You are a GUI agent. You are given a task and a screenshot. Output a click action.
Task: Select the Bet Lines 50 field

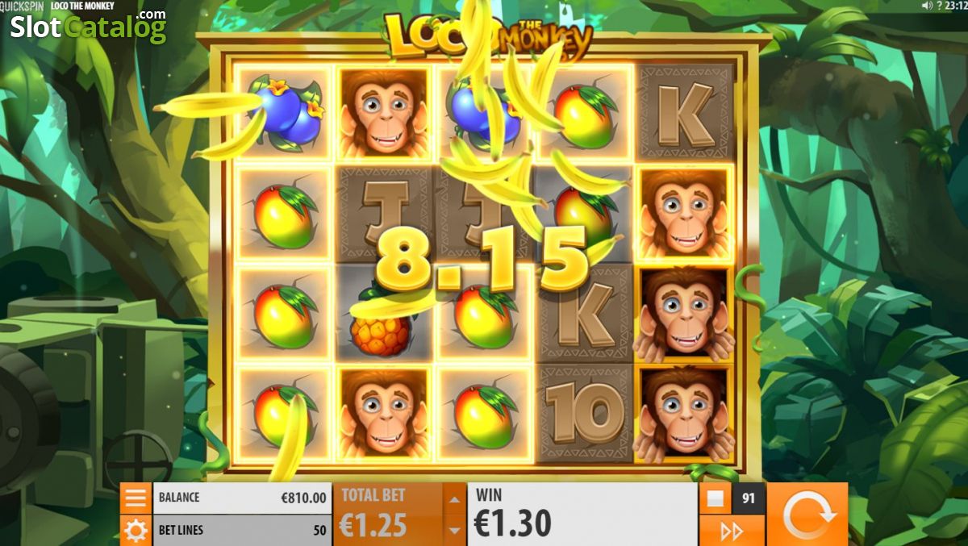tap(242, 531)
